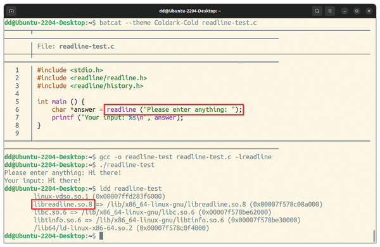Click the gcc -o readline-test command line
Screen dimensions: 380x247
pyautogui.click(x=185, y=157)
